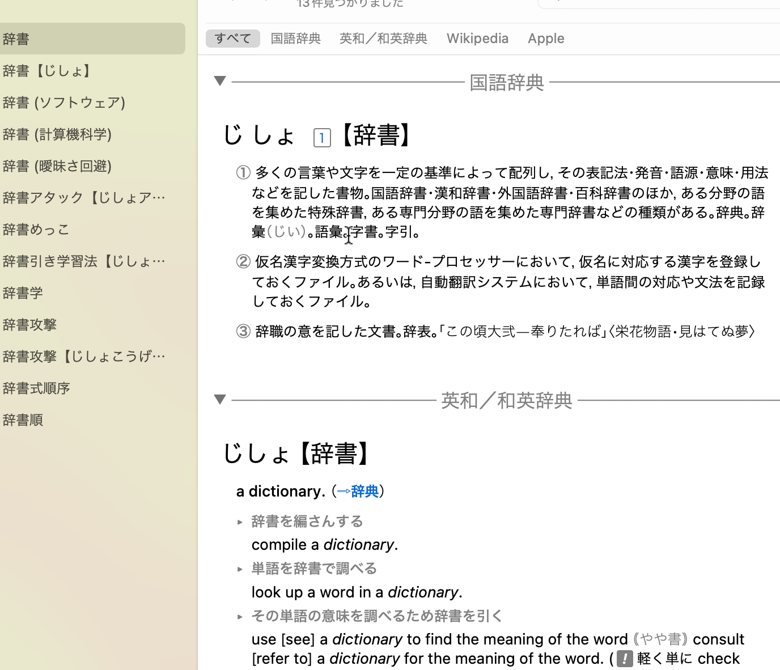Screen dimensions: 780x670
Task: Click the superscript 1 badge next to じしょ
Action: (x=322, y=138)
